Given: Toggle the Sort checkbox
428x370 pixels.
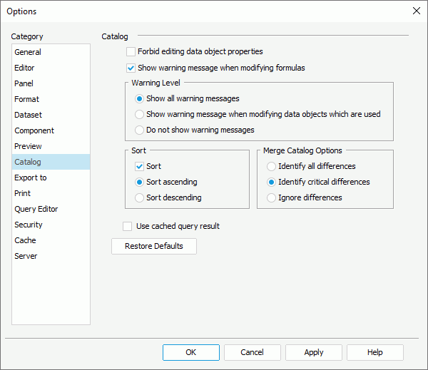Looking at the screenshot, I should (x=139, y=166).
